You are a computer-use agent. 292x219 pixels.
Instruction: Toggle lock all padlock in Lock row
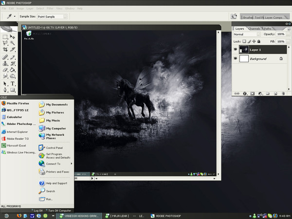click(259, 41)
